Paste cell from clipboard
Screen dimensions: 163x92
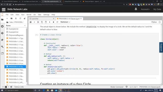click(46, 22)
